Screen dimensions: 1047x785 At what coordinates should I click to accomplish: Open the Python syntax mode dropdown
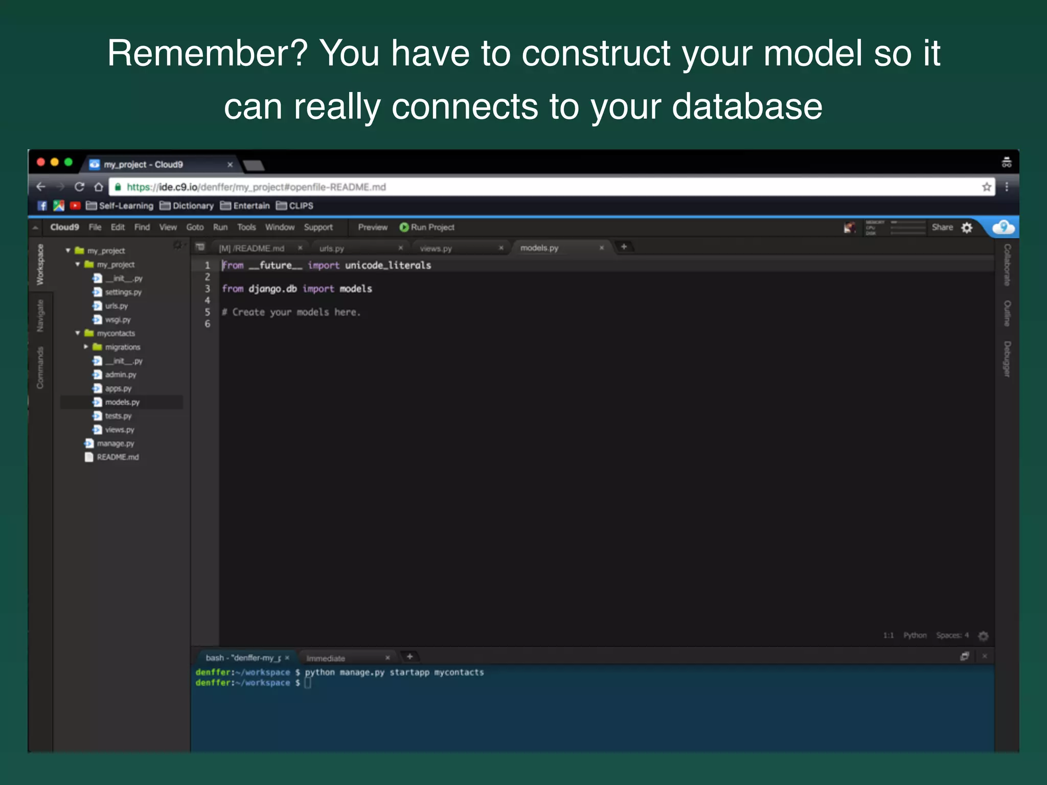(x=915, y=635)
